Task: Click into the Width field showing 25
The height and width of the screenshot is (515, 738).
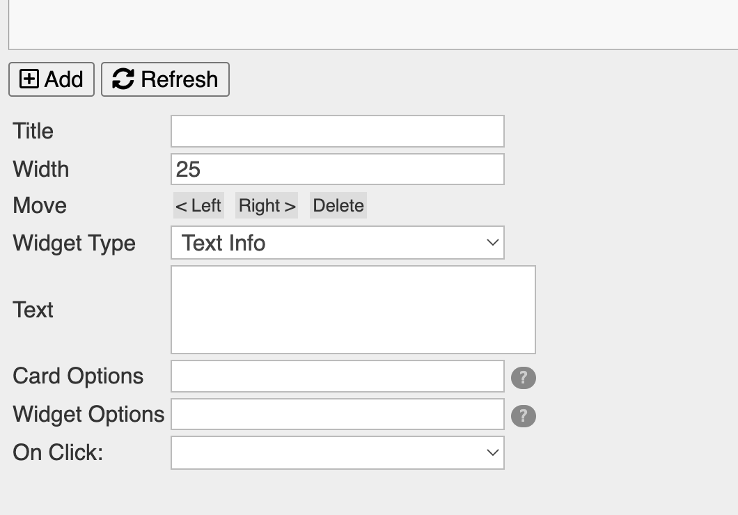Action: click(337, 169)
